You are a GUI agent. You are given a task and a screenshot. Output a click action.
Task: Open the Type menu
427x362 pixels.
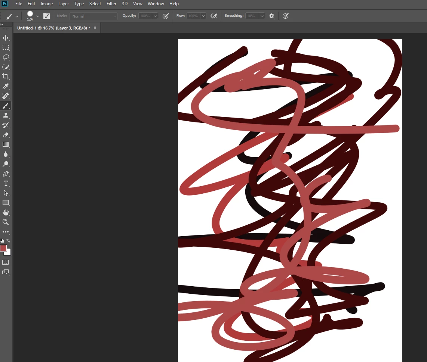[x=79, y=4]
